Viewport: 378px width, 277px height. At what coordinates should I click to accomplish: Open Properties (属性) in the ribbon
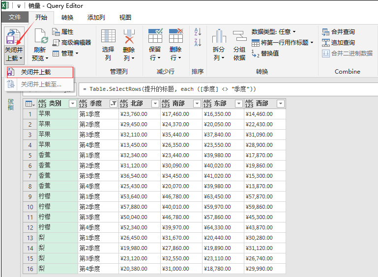click(63, 32)
